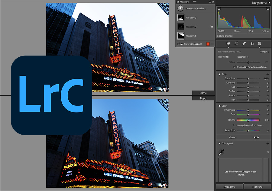Viewport: 272px width, 191px height.
Task: Click the Contrasto slider handle
Action: 248,83
